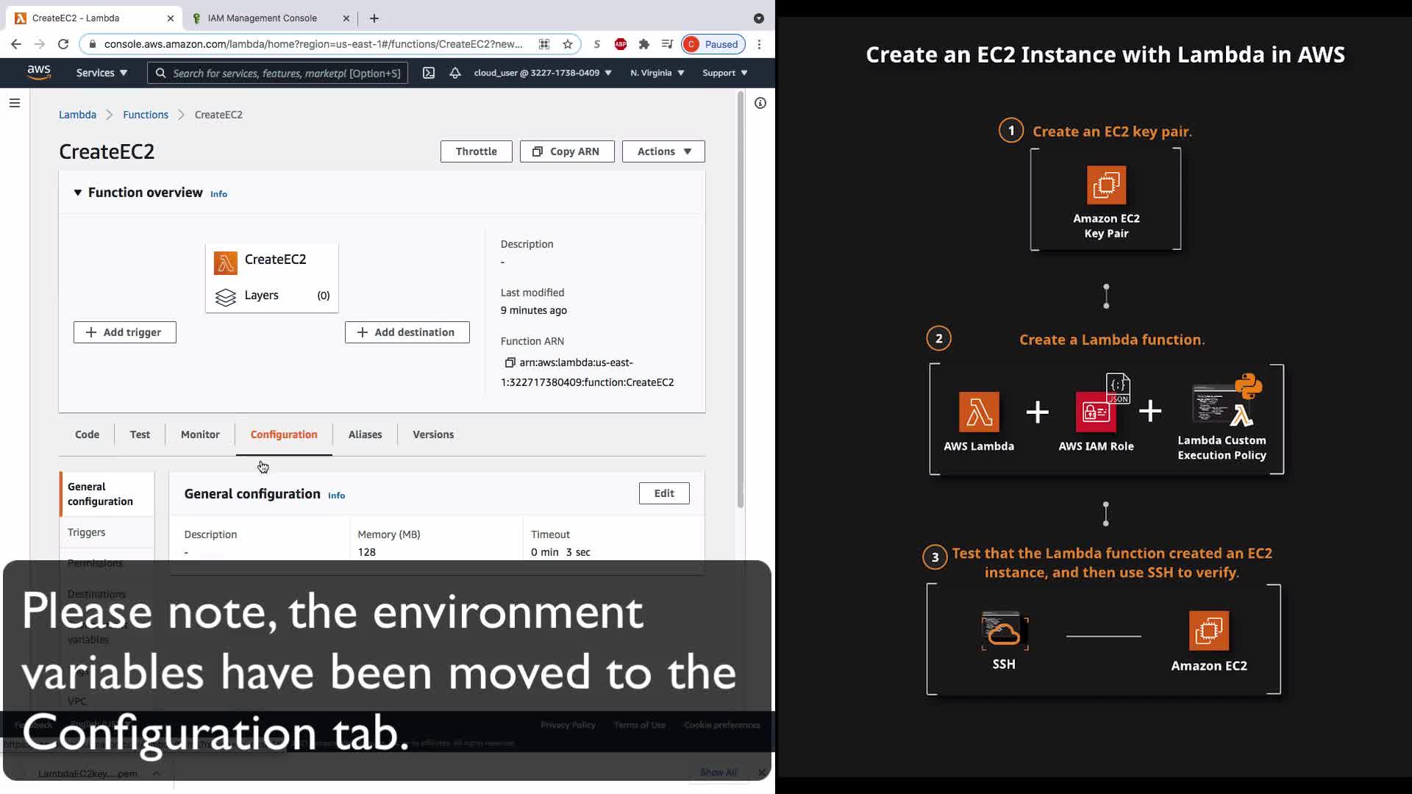The width and height of the screenshot is (1412, 794).
Task: Click the notifications bell icon
Action: click(x=455, y=73)
